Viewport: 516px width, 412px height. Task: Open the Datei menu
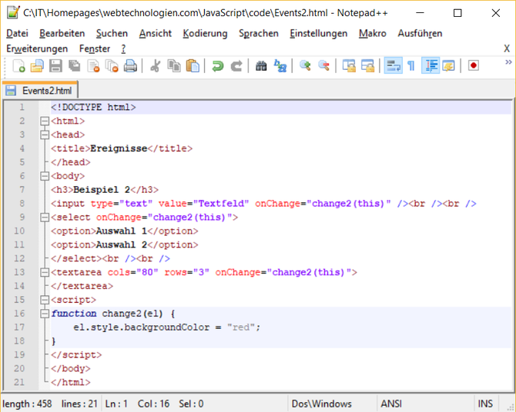tap(17, 34)
